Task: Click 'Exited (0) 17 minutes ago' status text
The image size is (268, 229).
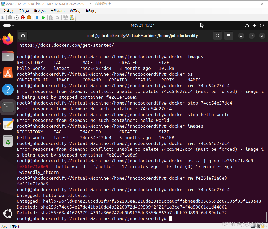Action: pos(199,166)
